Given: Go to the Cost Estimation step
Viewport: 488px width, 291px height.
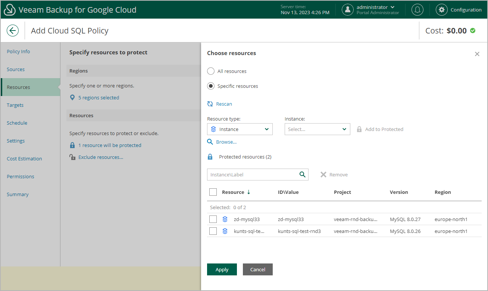Looking at the screenshot, I should pyautogui.click(x=24, y=159).
